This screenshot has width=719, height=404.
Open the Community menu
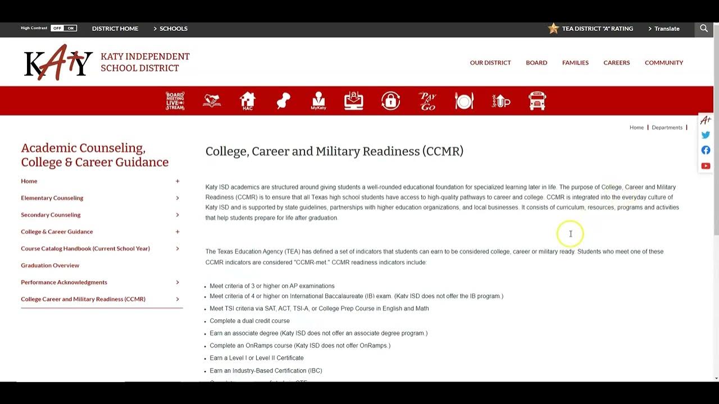click(664, 63)
